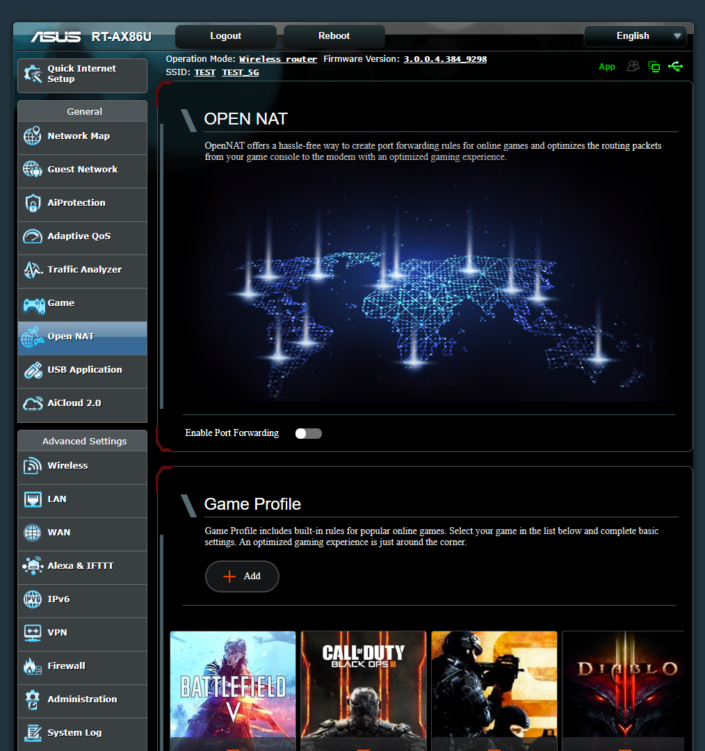Image resolution: width=705 pixels, height=751 pixels.
Task: Open Traffic Analyzer page
Action: tap(82, 272)
